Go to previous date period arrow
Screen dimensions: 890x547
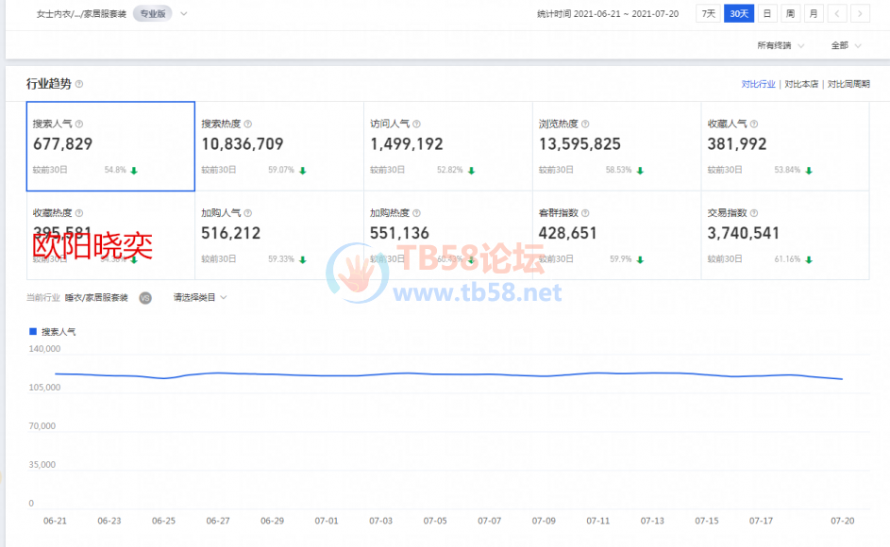click(838, 13)
